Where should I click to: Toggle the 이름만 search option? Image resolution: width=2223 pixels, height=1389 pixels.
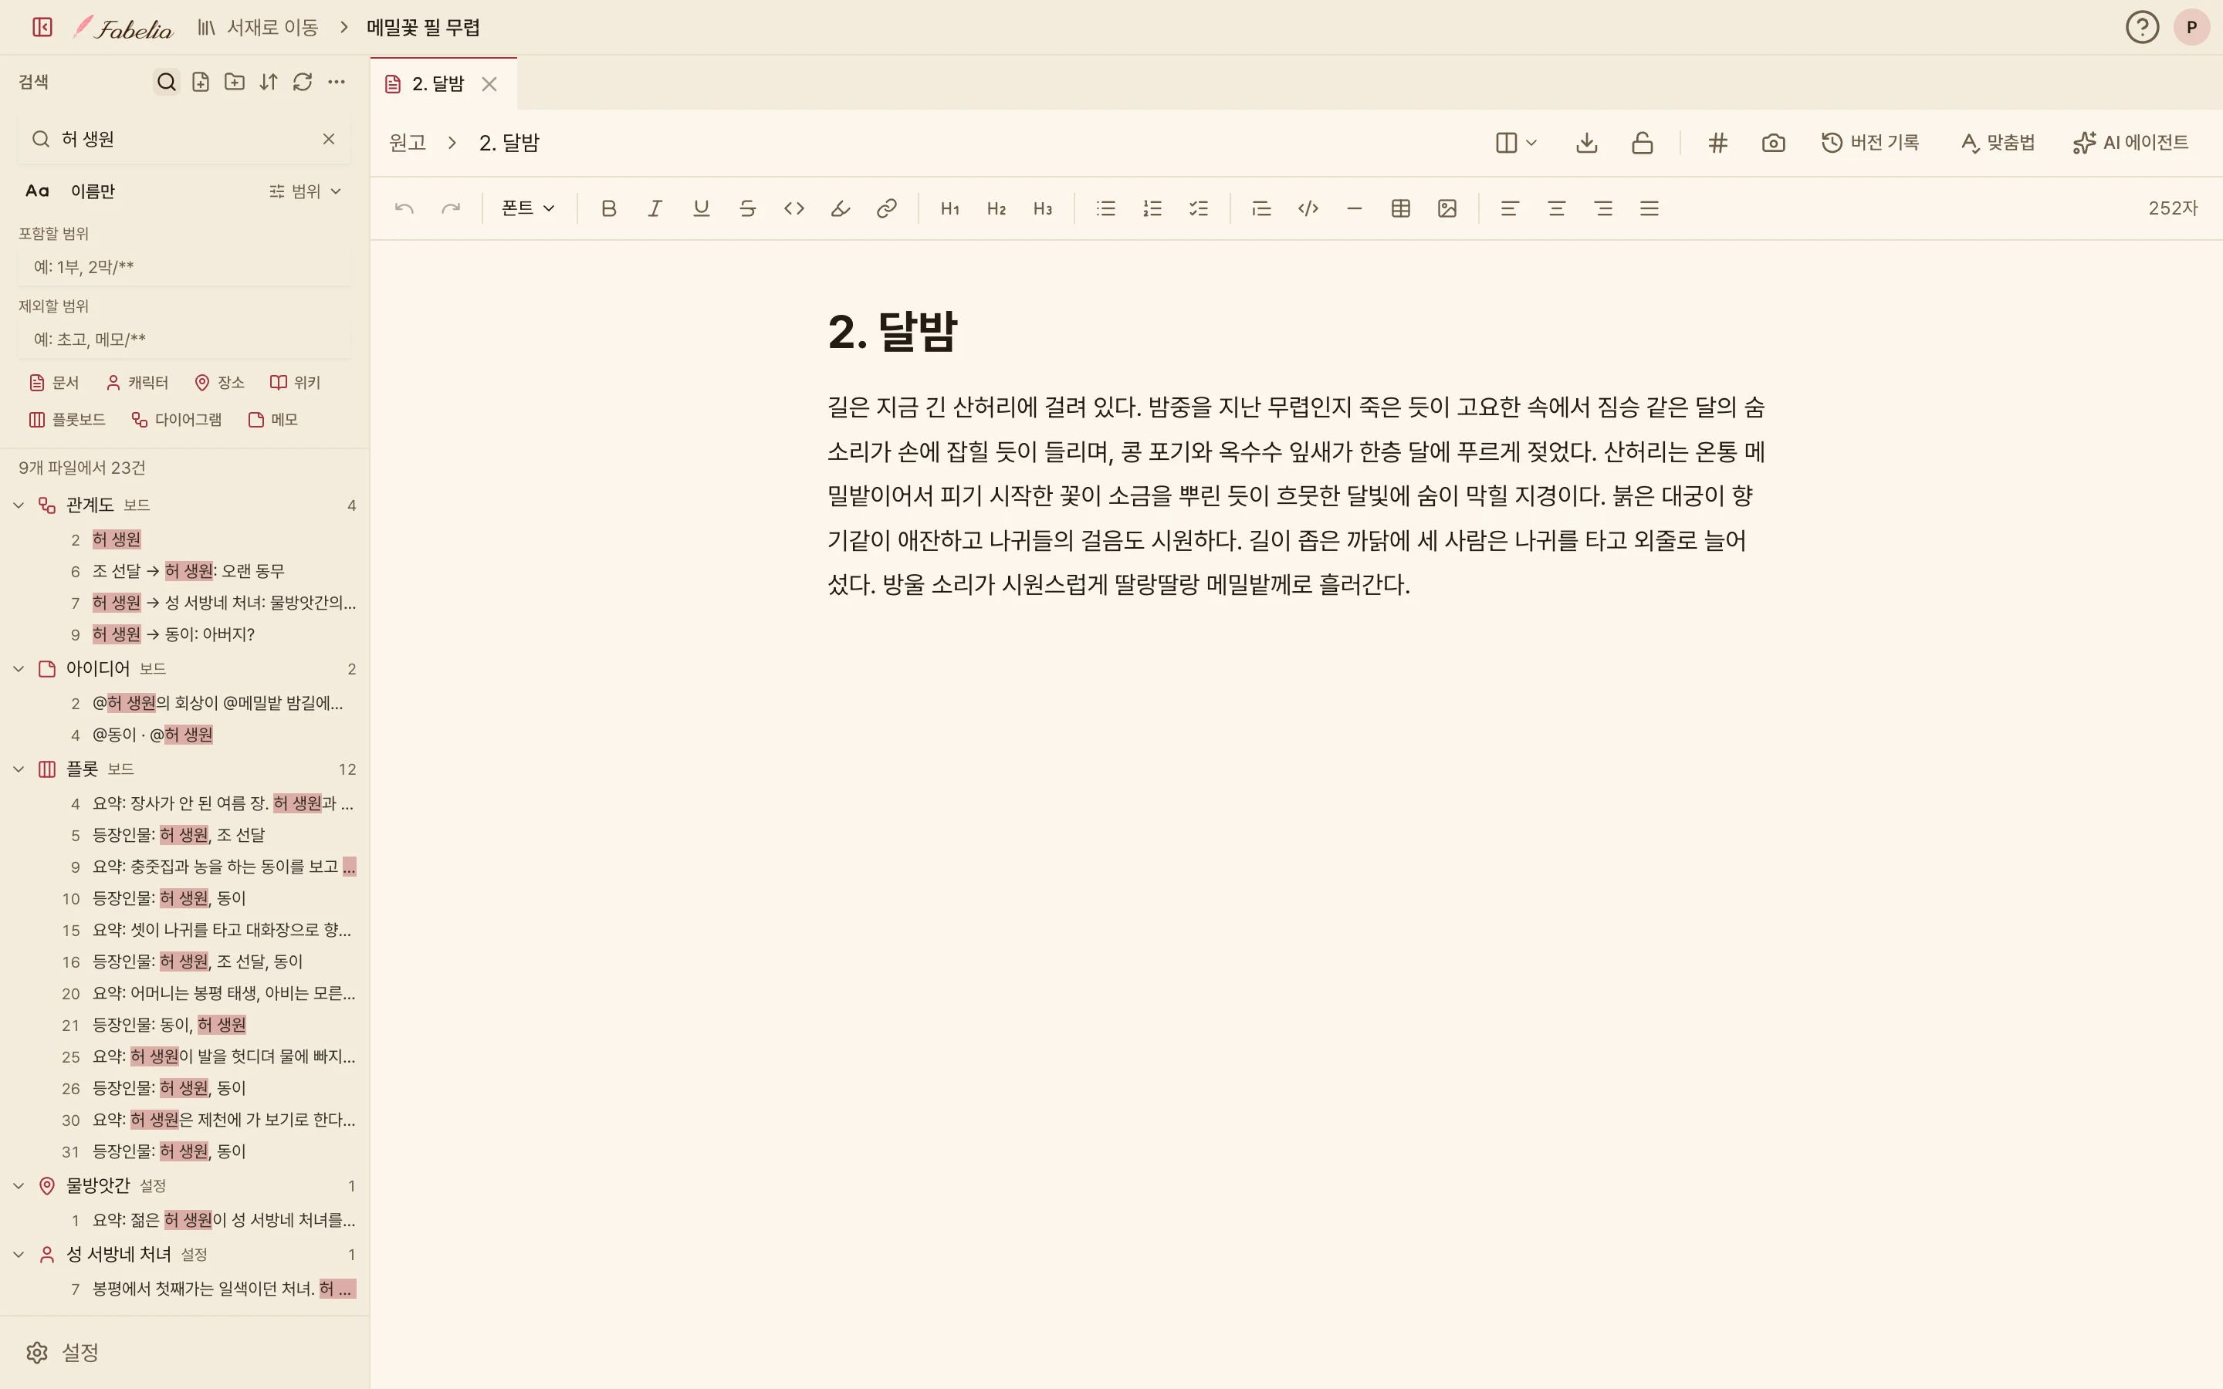coord(93,191)
